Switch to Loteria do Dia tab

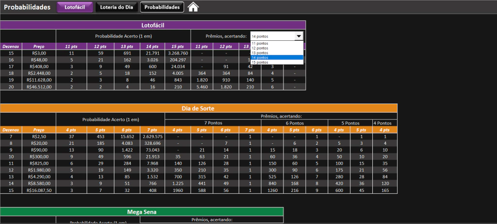point(116,7)
